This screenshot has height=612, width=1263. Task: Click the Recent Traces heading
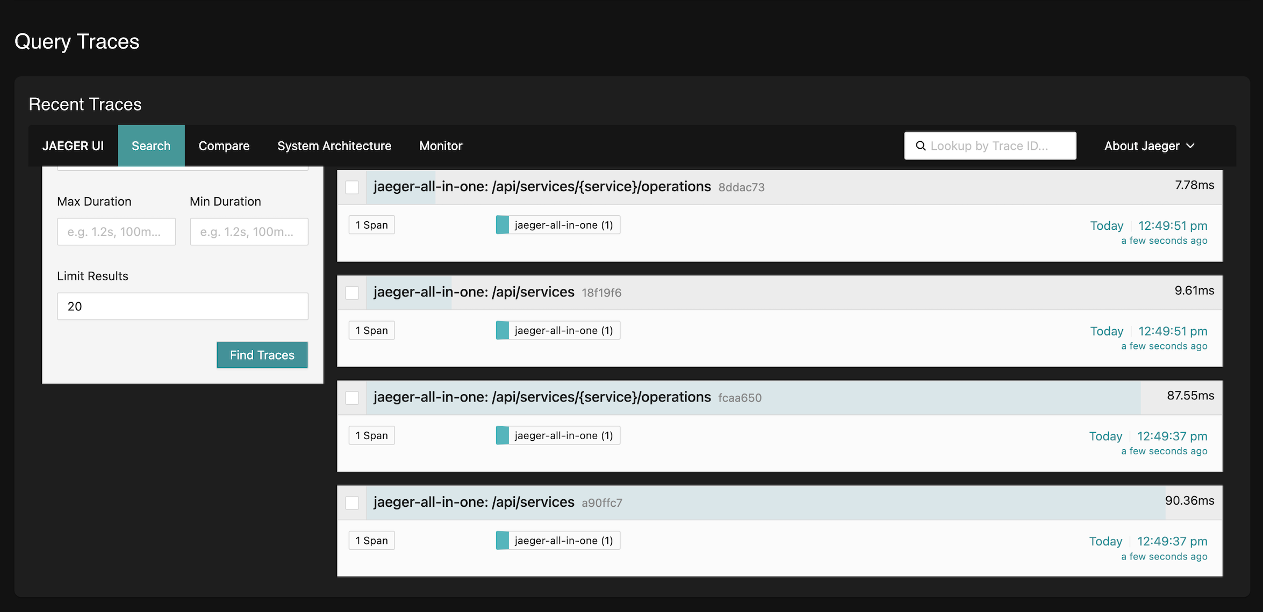coord(85,104)
